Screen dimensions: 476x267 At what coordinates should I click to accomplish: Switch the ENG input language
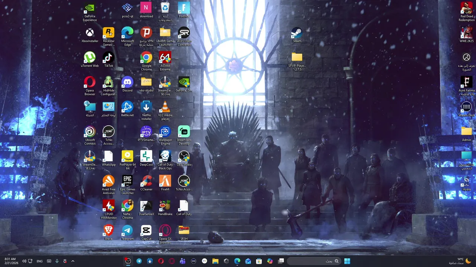(39, 261)
